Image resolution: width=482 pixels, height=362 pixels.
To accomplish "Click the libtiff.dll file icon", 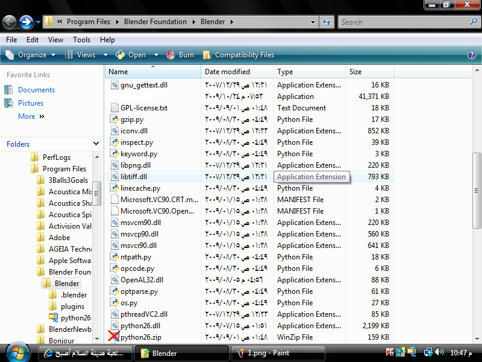I will coord(114,177).
